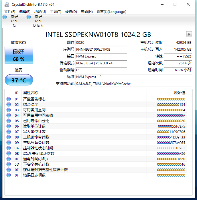This screenshot has width=197, height=200.
Task: Select the 控制器忙状态时间 attribute name
Action: [38, 148]
